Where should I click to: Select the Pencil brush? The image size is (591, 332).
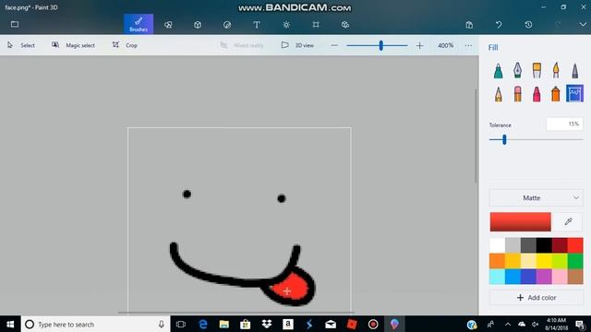[x=499, y=94]
